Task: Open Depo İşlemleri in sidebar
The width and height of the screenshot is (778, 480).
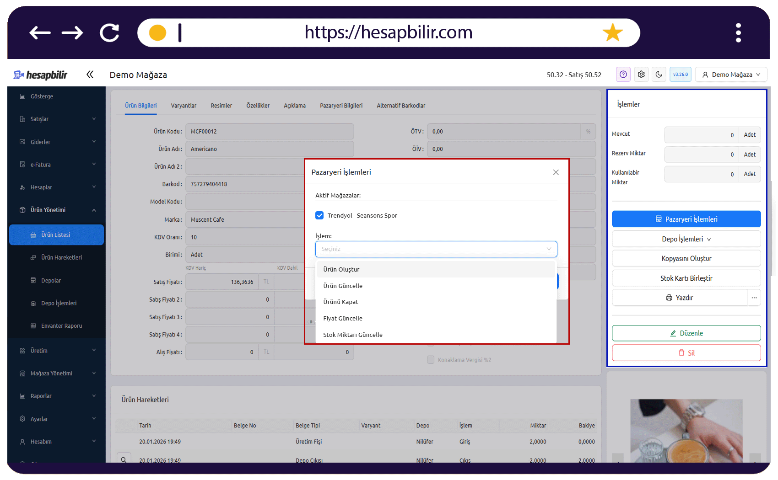Action: [57, 303]
